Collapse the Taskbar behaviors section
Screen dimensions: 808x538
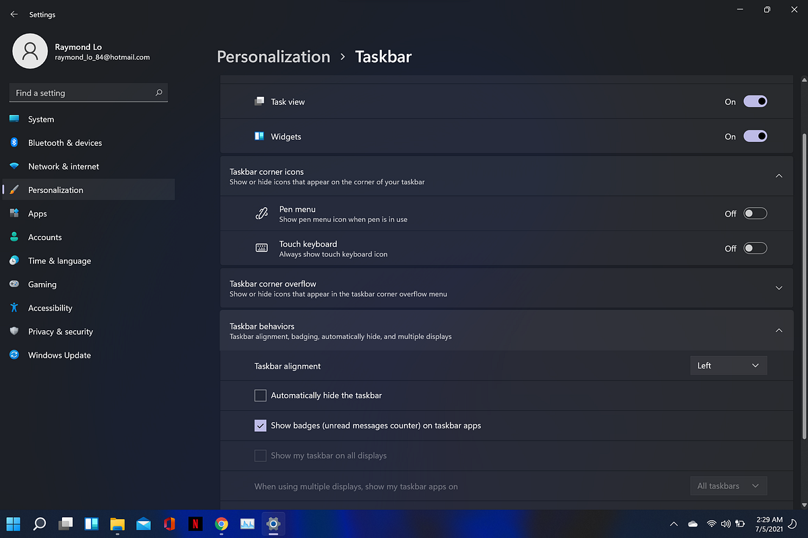(x=779, y=330)
